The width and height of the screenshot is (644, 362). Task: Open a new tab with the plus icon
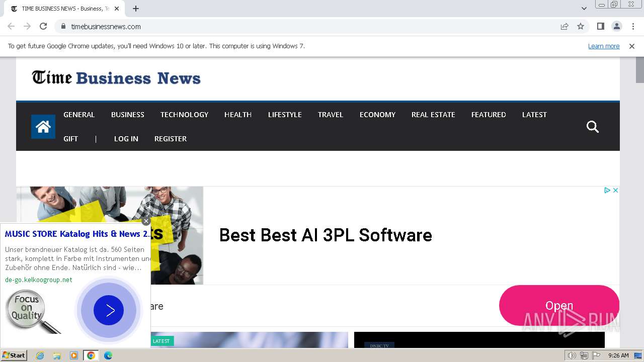point(136,9)
